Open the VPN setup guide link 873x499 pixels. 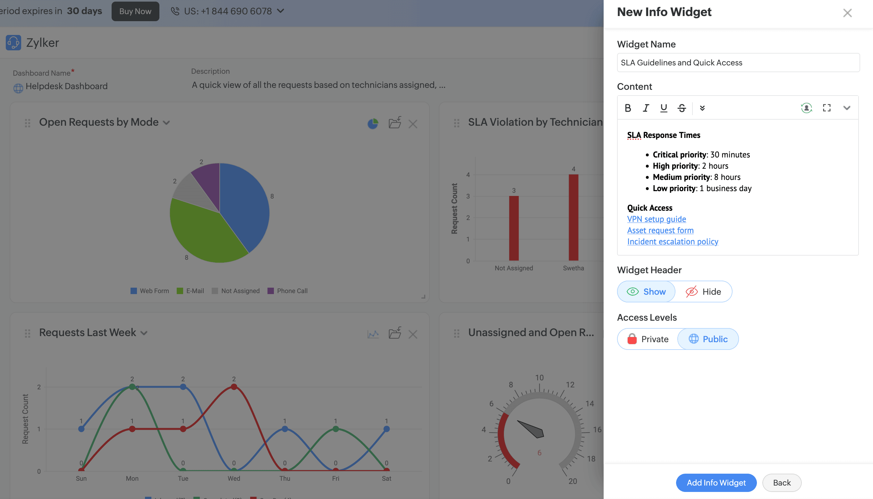tap(657, 219)
